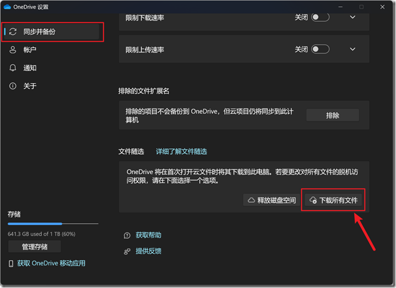Click the 下载所有文件 button

coord(333,200)
